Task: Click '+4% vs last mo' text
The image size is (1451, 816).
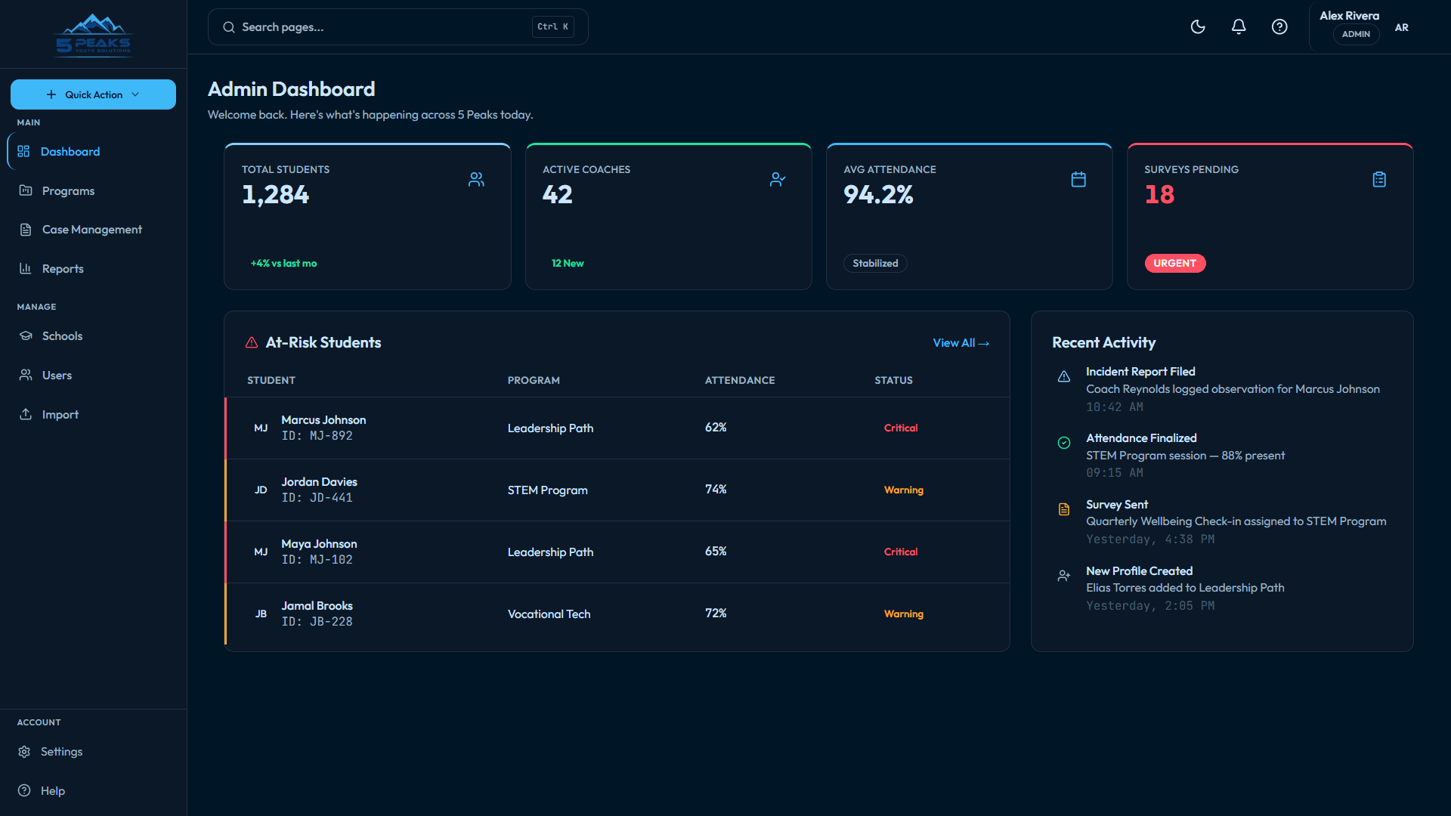Action: [x=283, y=264]
